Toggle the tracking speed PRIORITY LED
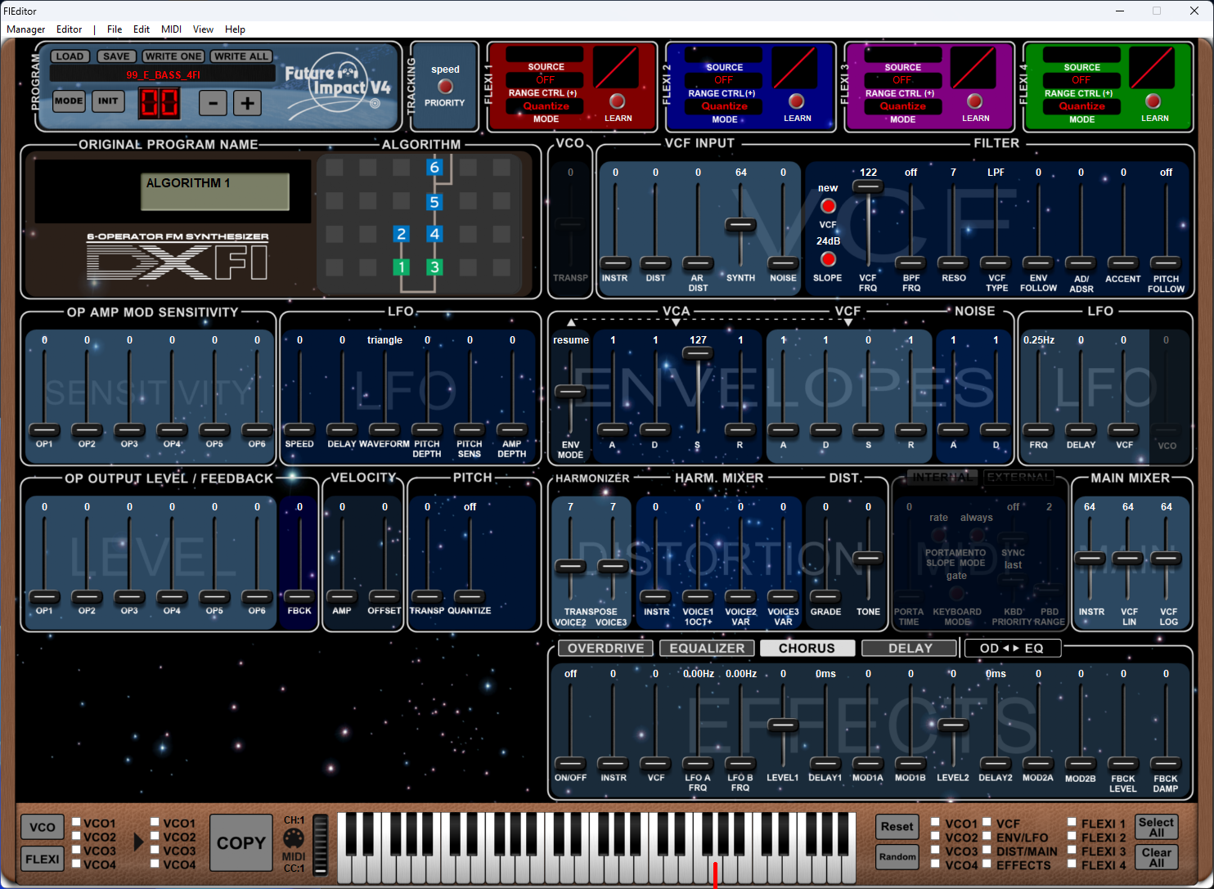This screenshot has height=889, width=1214. point(445,87)
